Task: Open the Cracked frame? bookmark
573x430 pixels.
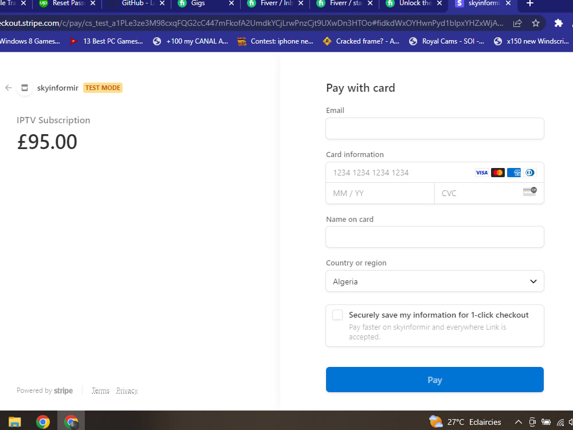Action: click(361, 41)
